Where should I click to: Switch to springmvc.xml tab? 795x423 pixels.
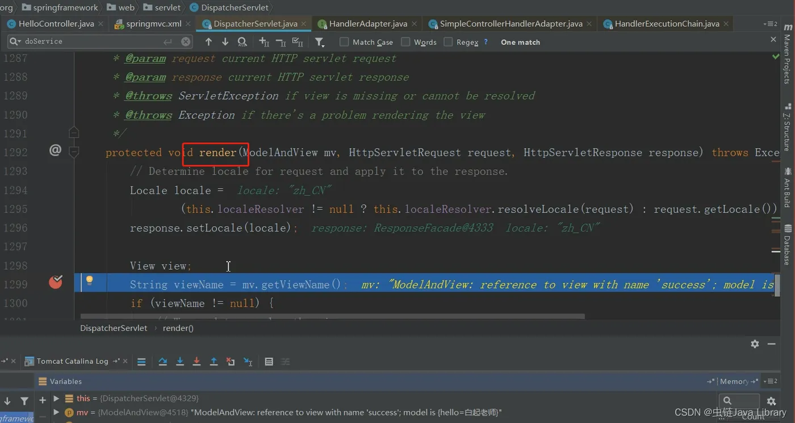coord(153,24)
